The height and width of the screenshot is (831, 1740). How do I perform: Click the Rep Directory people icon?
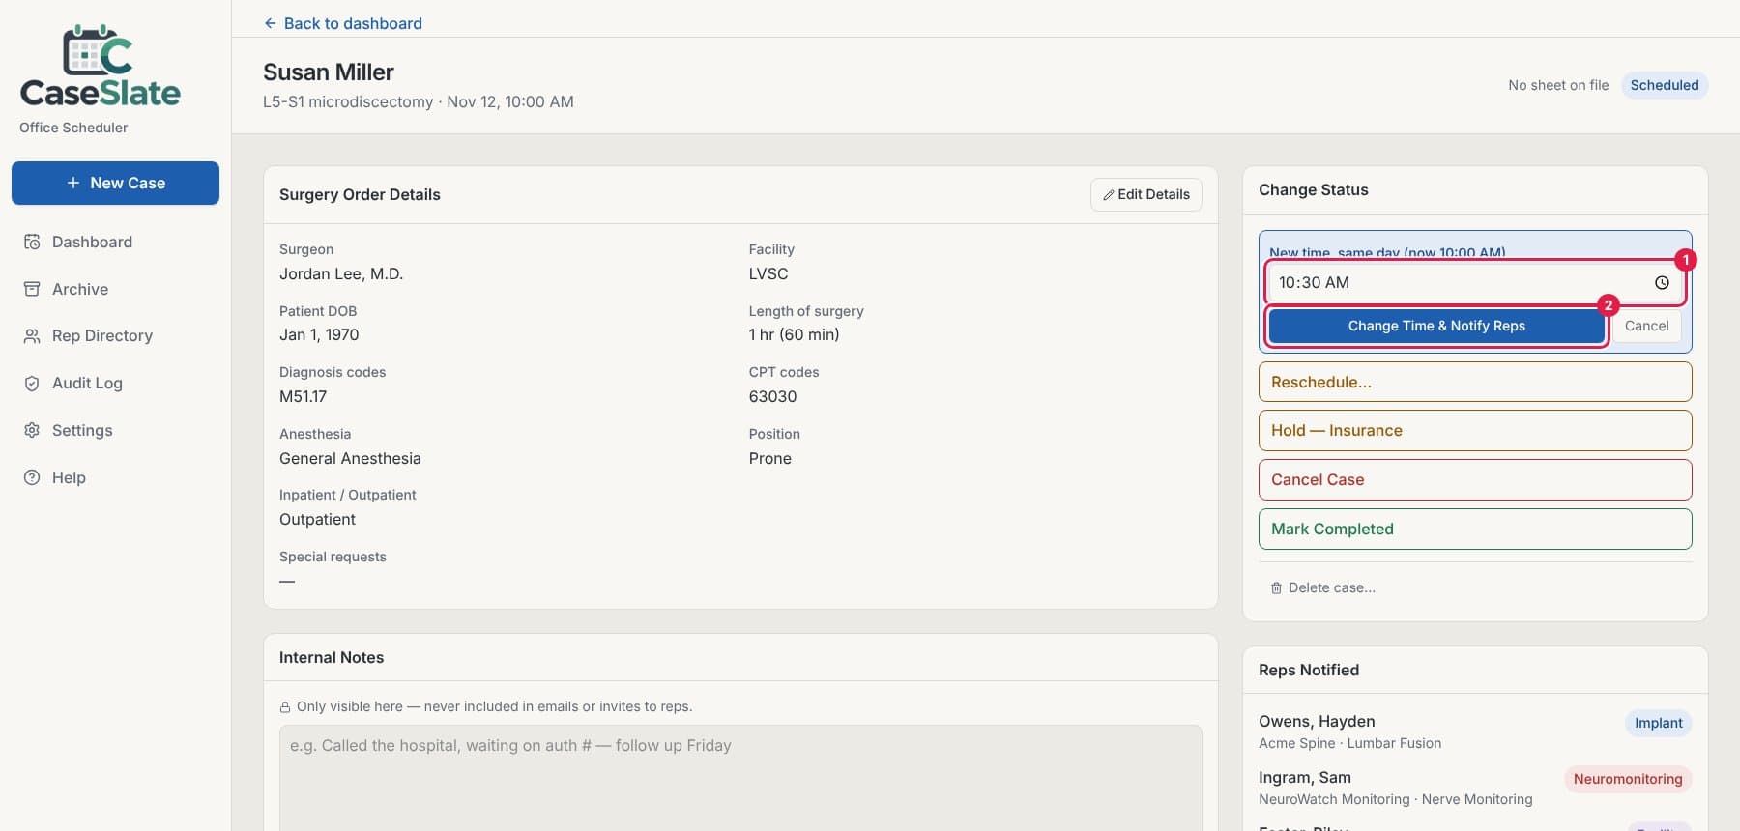pyautogui.click(x=32, y=335)
